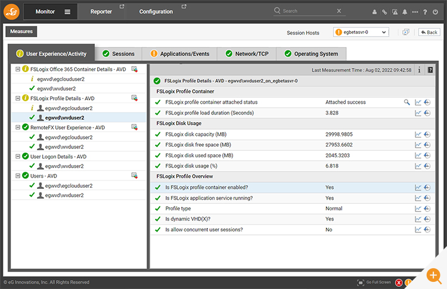This screenshot has width=447, height=289.
Task: Open the Session Hosts egbetasvr-0 dropdown
Action: click(361, 32)
